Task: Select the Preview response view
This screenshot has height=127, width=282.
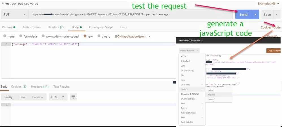Action: coord(38,97)
